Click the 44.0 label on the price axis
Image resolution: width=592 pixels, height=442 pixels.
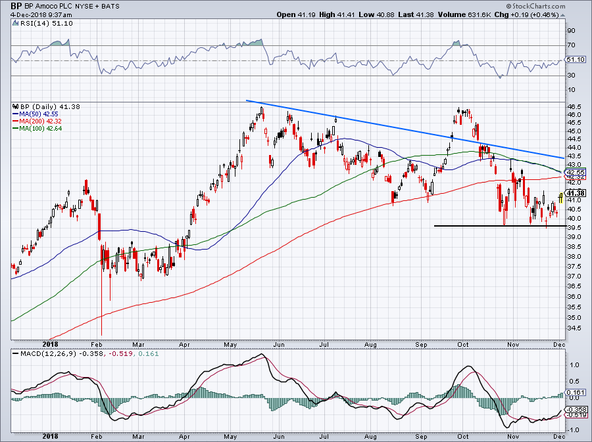(x=574, y=148)
